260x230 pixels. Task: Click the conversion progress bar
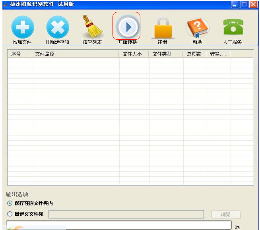coord(119,225)
